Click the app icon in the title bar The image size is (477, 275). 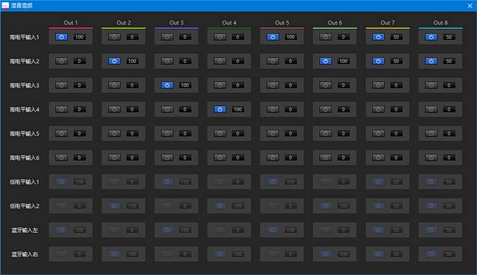6,5
